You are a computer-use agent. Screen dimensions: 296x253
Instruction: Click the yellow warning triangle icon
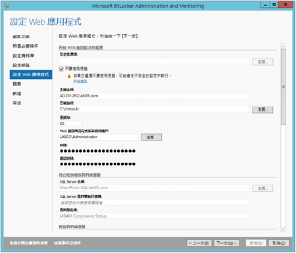(x=69, y=76)
